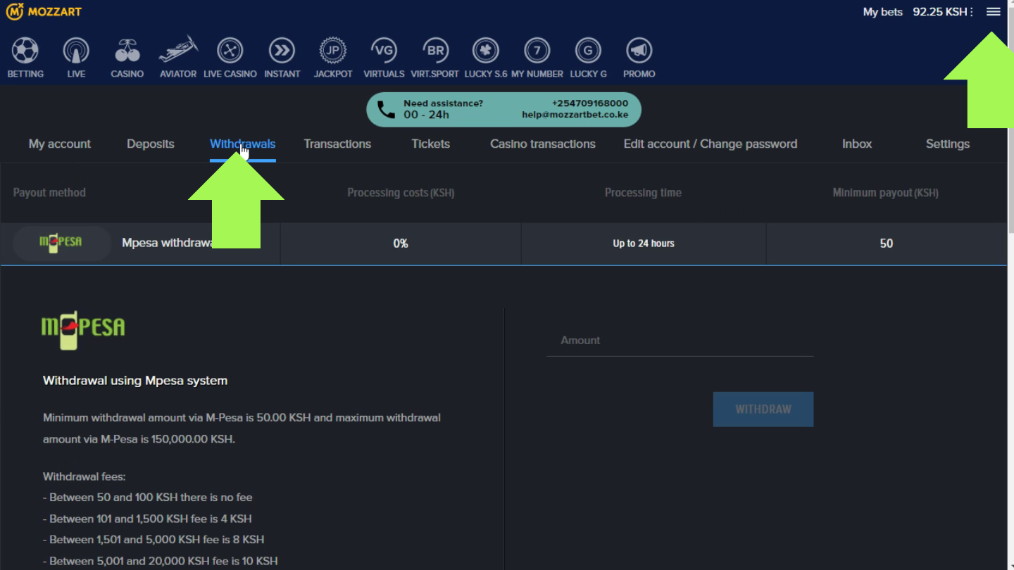Click the My Number 7 icon
Viewport: 1014px width, 570px height.
(537, 51)
